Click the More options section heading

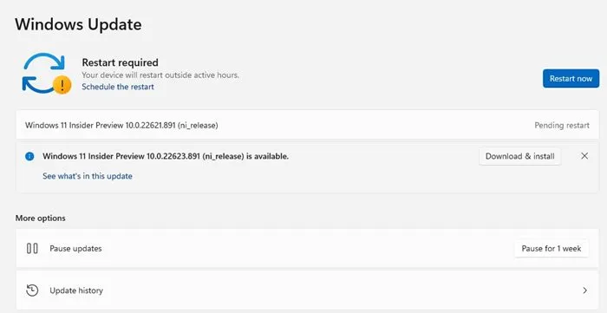[40, 218]
